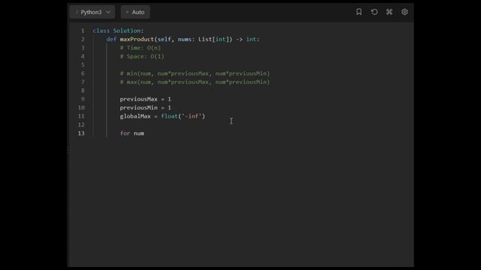Viewport: 481px width, 270px height.
Task: Open the Python3 language dropdown
Action: coord(92,12)
